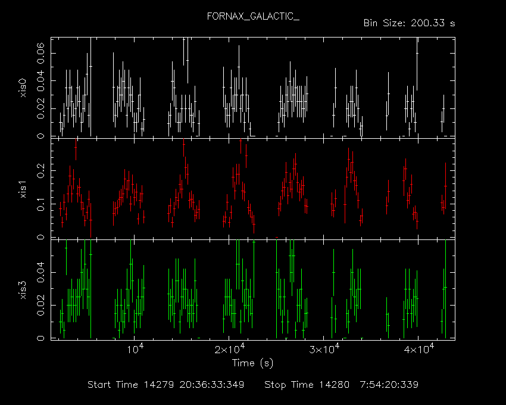Select the Start Time 14279 20:36:33:349 text
This screenshot has width=506, height=405.
pyautogui.click(x=166, y=385)
